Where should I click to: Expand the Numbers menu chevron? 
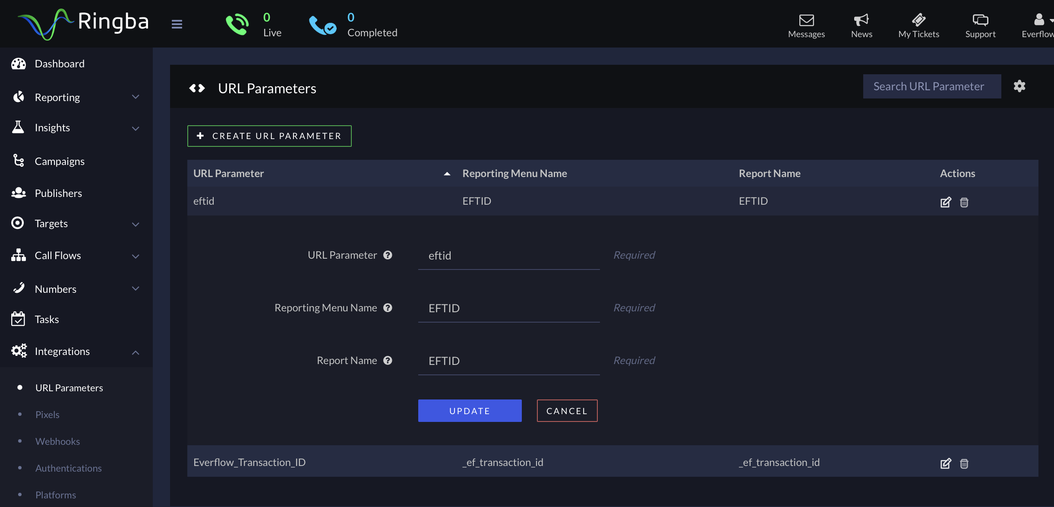coord(136,289)
